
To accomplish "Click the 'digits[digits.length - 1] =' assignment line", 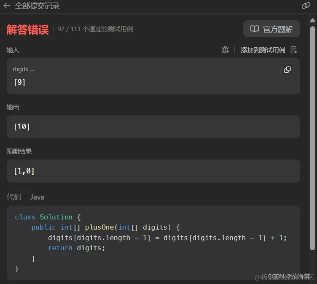I will tap(167, 238).
